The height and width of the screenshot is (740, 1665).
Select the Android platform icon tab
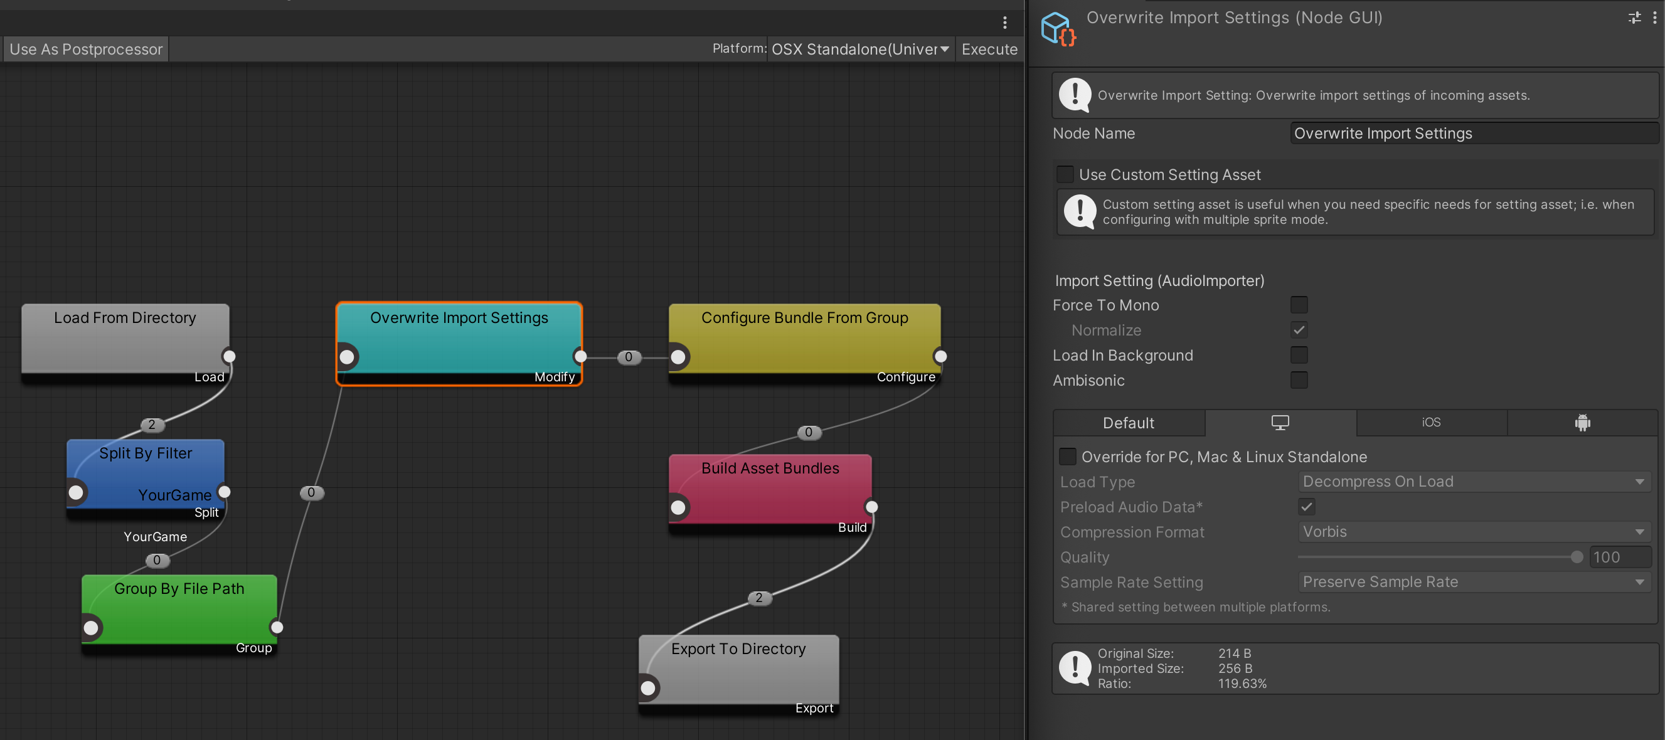point(1582,423)
